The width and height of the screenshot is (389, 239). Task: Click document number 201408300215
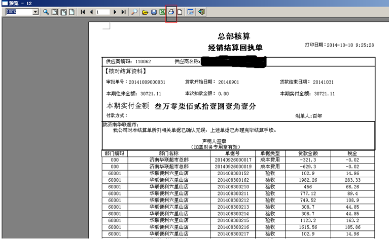click(233, 220)
